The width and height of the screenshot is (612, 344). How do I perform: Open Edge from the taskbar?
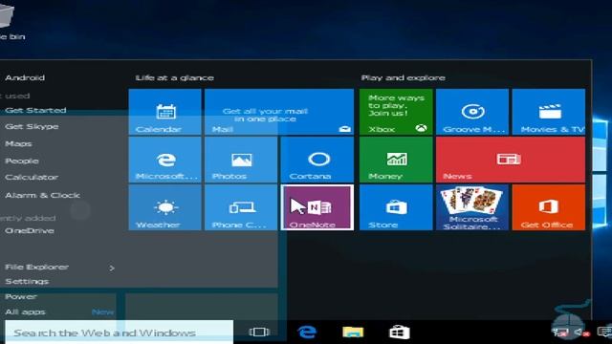[x=307, y=333]
